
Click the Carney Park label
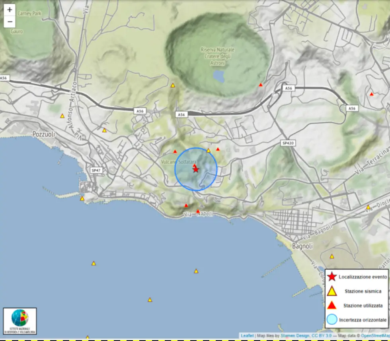29,14
